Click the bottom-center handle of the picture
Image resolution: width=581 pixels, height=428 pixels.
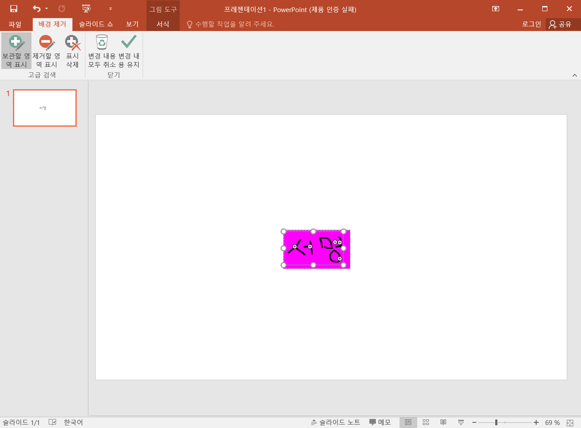[x=313, y=265]
